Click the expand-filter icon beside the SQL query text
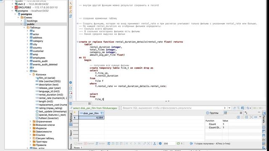 120,108
